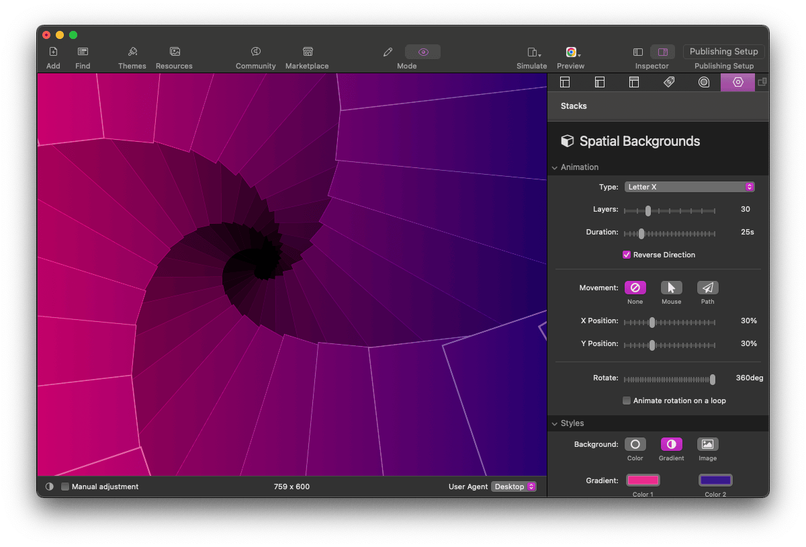Image resolution: width=806 pixels, height=547 pixels.
Task: Uncheck Reverse Direction checkbox
Action: click(627, 255)
